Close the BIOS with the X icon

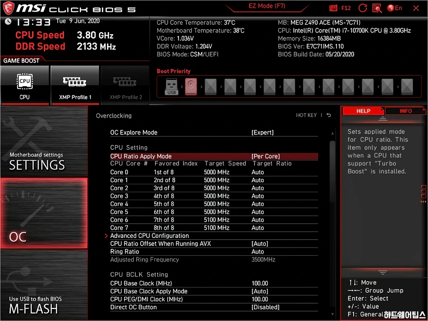(416, 8)
